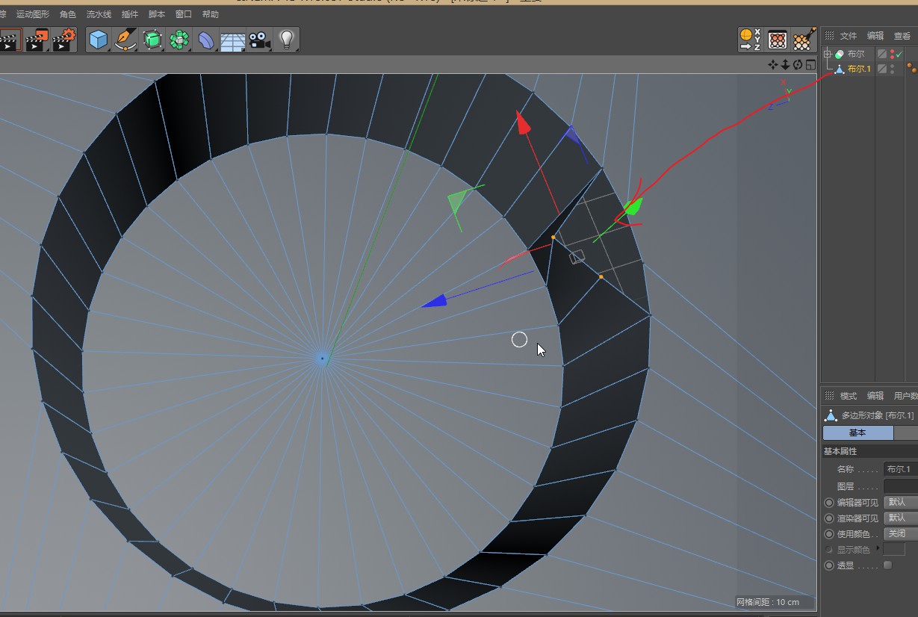
Task: Toggle viewport maximize layout icon
Action: pyautogui.click(x=810, y=64)
